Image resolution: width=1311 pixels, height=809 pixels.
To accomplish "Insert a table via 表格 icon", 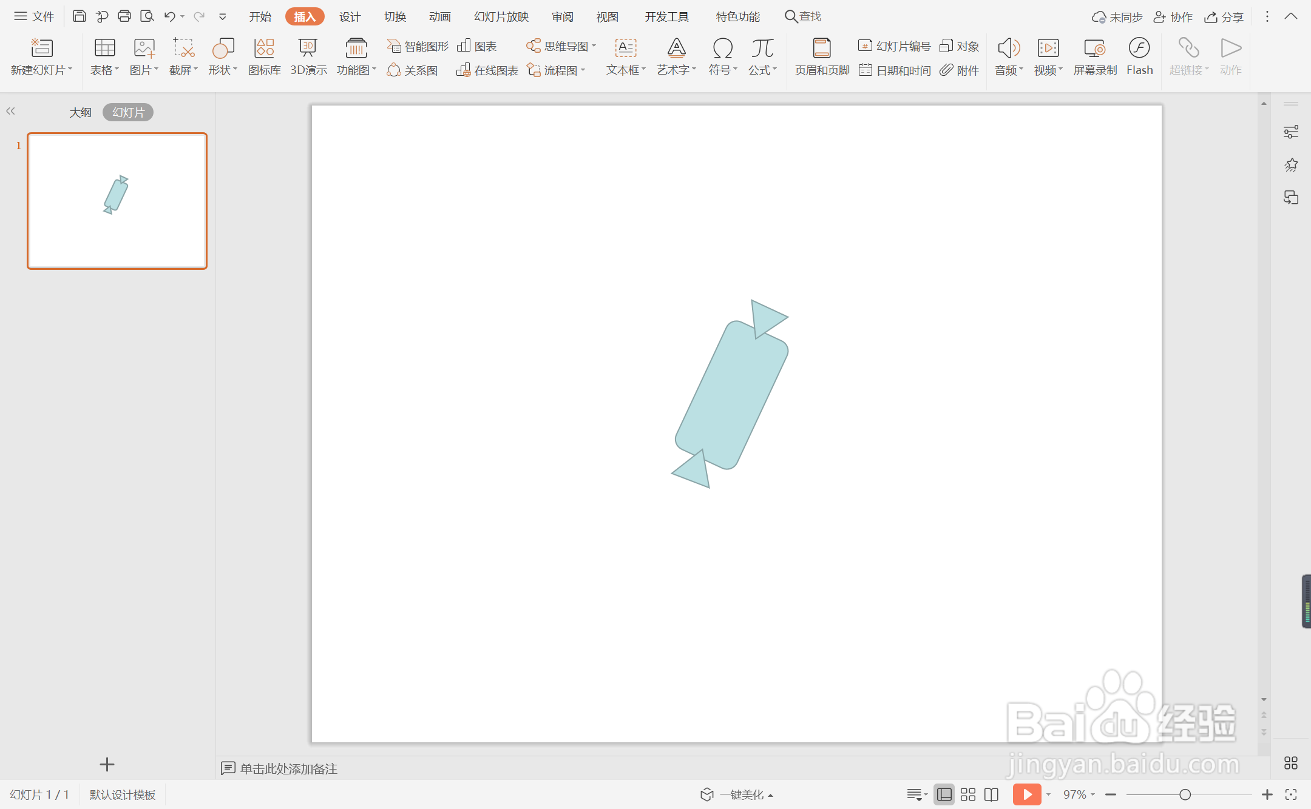I will point(104,57).
